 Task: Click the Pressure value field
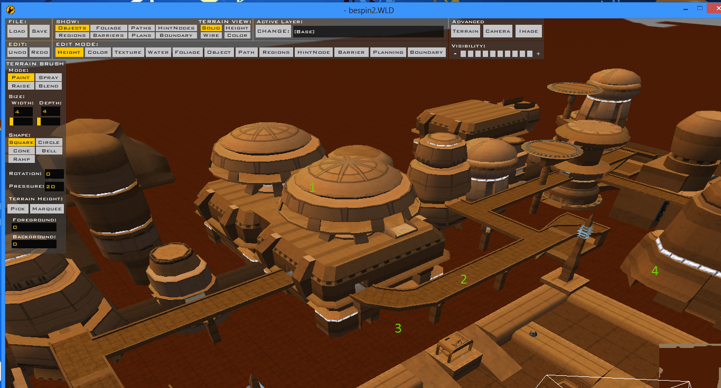[x=54, y=187]
